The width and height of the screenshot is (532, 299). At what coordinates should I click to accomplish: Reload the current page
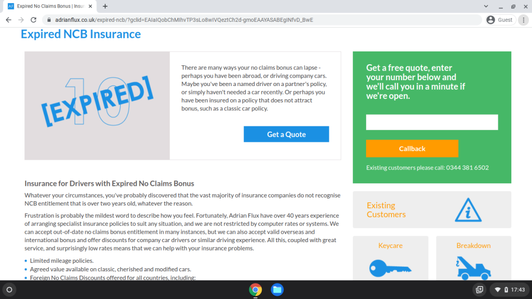33,20
